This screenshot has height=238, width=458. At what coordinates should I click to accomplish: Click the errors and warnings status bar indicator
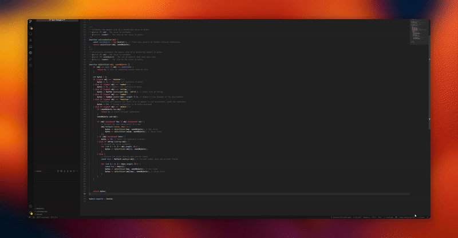[54, 217]
